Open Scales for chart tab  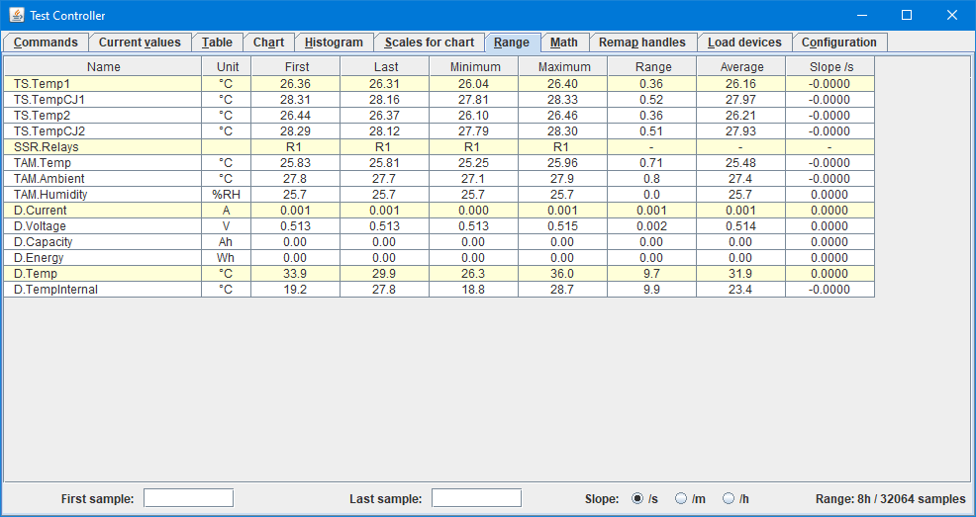coord(429,43)
